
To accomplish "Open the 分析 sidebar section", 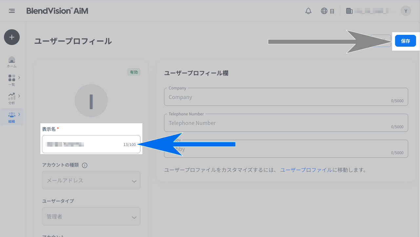I will pyautogui.click(x=12, y=98).
